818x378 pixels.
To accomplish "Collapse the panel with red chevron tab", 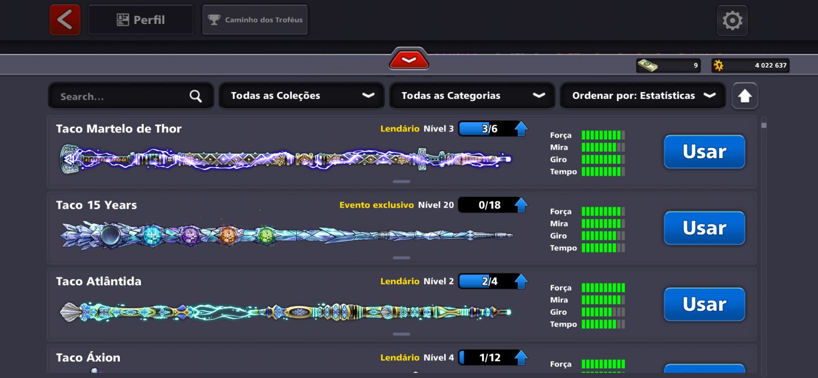I will [409, 59].
